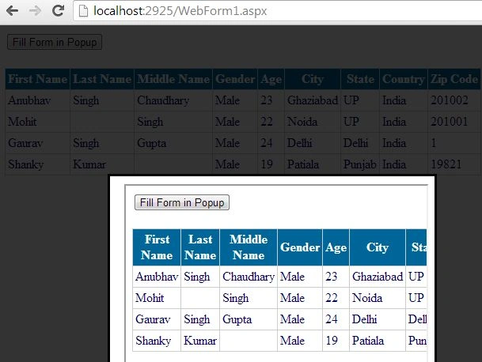Click the browser forward arrow
Viewport: 482px width, 362px height.
pyautogui.click(x=35, y=11)
